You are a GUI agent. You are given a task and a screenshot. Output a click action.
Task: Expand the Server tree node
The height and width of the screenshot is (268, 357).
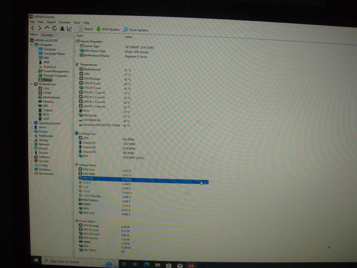[x=31, y=127]
